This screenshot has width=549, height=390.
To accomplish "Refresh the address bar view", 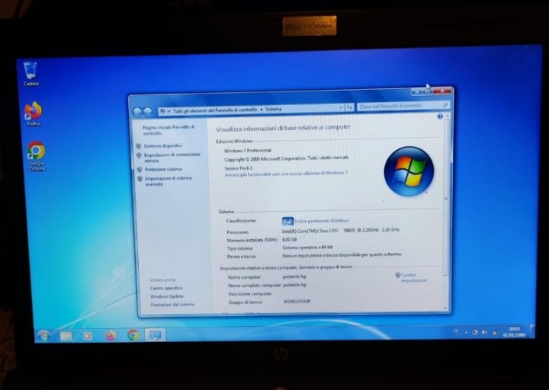I will point(348,107).
